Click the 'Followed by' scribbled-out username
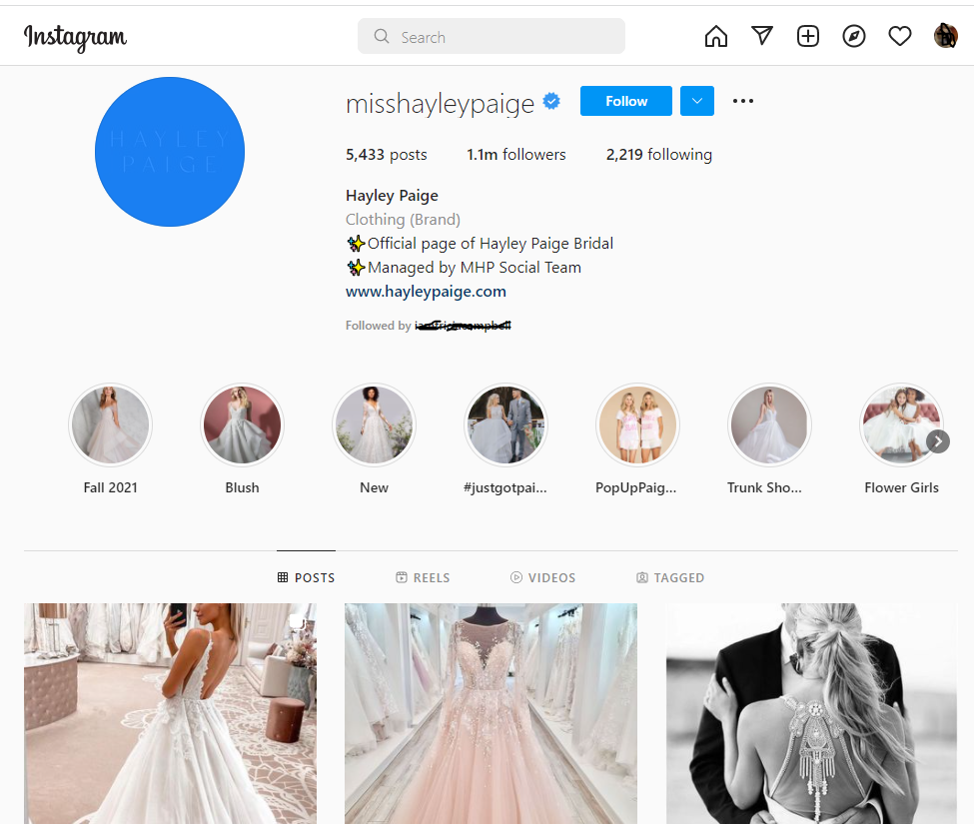 click(x=463, y=326)
